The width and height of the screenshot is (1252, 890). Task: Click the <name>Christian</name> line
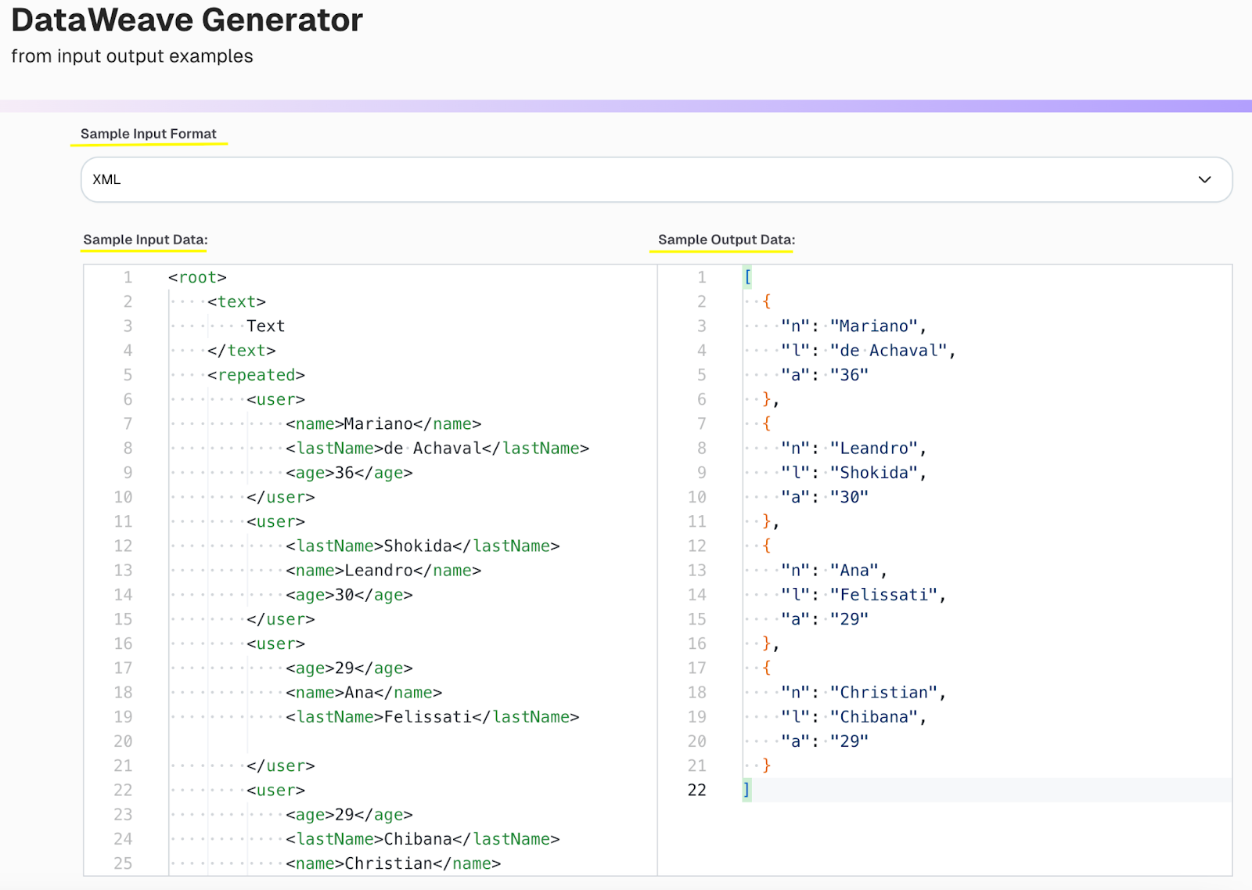pos(394,863)
